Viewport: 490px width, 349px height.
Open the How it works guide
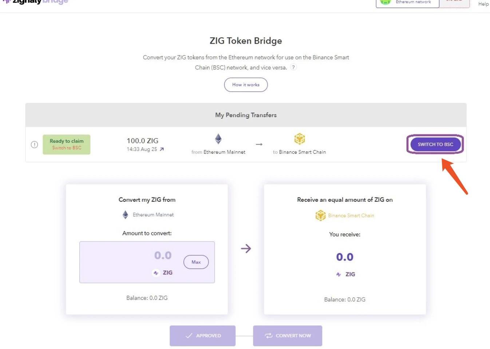click(x=246, y=85)
